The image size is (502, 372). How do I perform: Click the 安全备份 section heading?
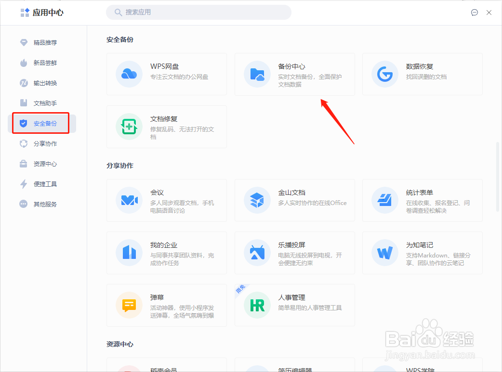(120, 39)
